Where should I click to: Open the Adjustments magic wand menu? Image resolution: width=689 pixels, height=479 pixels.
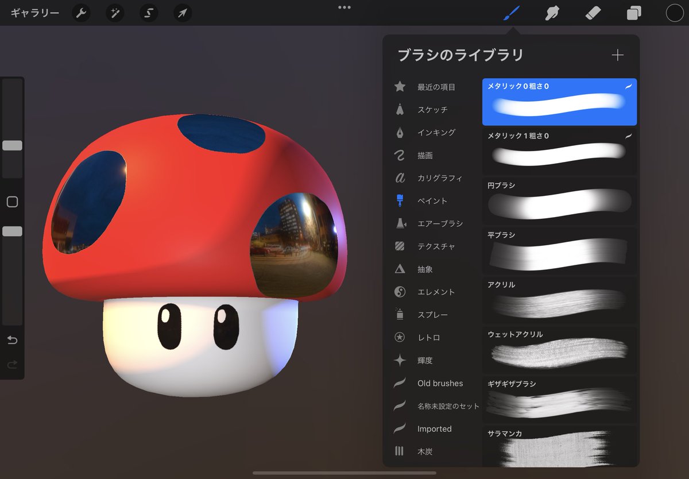pos(115,13)
